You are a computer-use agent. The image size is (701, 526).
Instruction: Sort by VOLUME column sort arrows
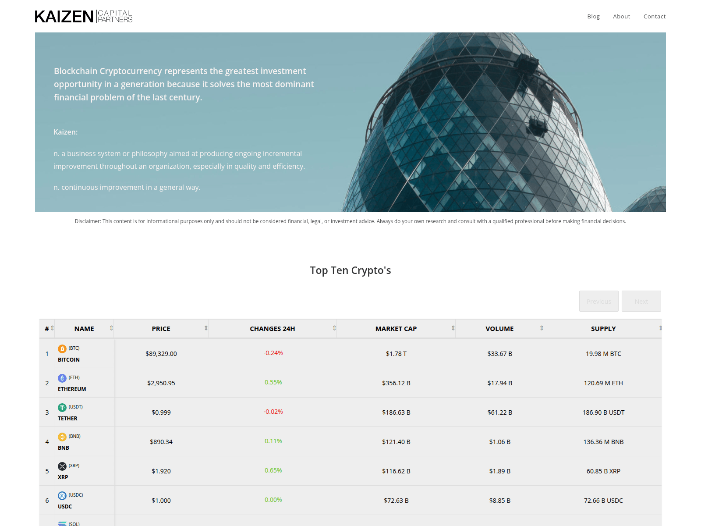click(x=542, y=328)
